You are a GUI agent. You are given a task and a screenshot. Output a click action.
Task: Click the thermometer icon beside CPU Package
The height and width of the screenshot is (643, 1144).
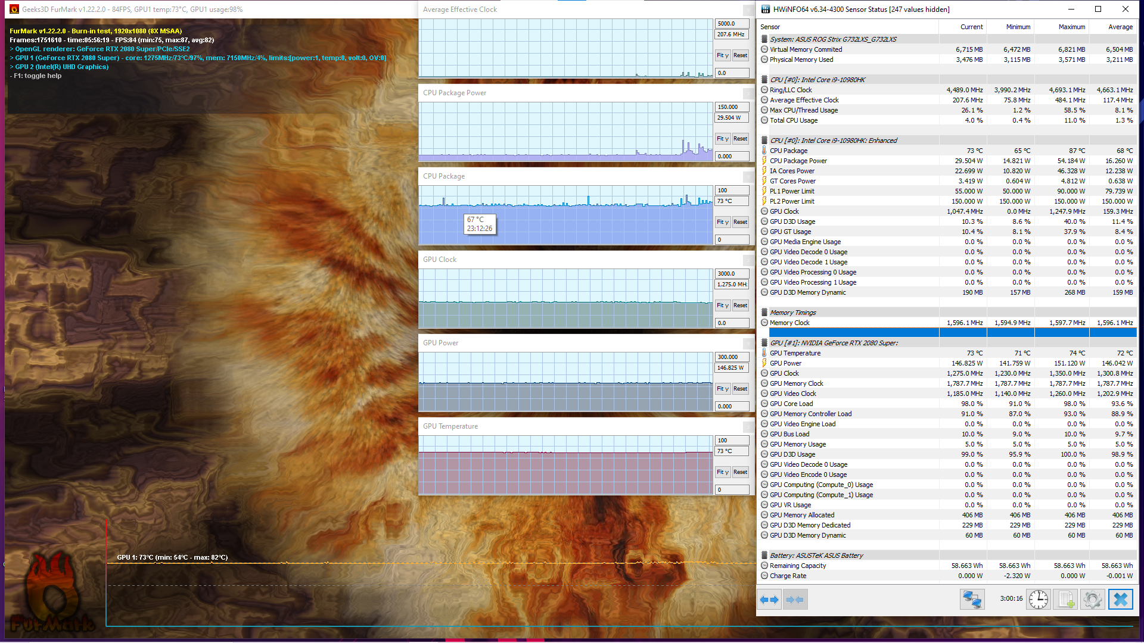point(764,151)
